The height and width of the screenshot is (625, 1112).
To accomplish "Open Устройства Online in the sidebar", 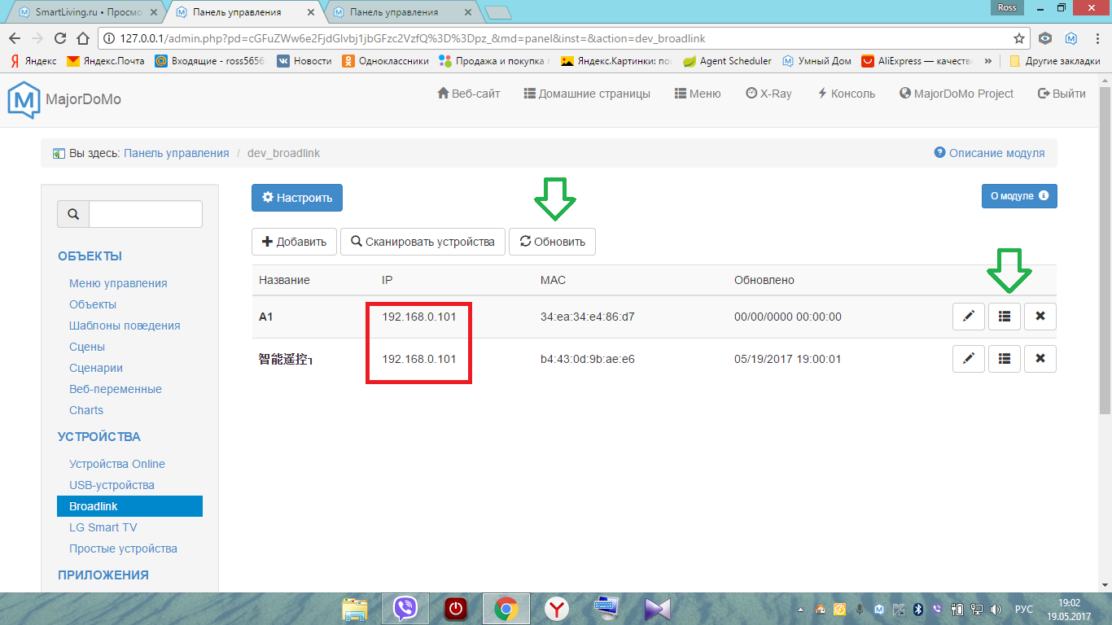I will 117,464.
